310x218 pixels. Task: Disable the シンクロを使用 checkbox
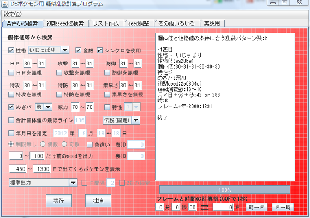[x=100, y=50]
